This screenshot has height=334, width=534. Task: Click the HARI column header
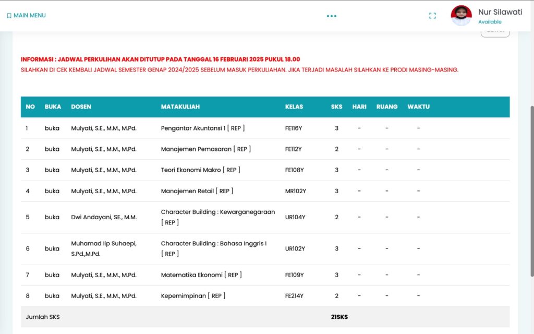click(359, 106)
